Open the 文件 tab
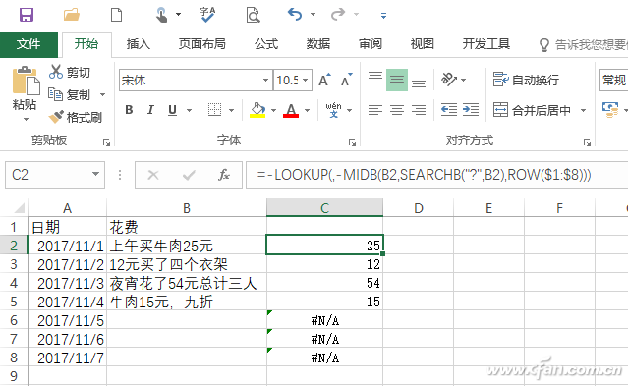 [29, 44]
